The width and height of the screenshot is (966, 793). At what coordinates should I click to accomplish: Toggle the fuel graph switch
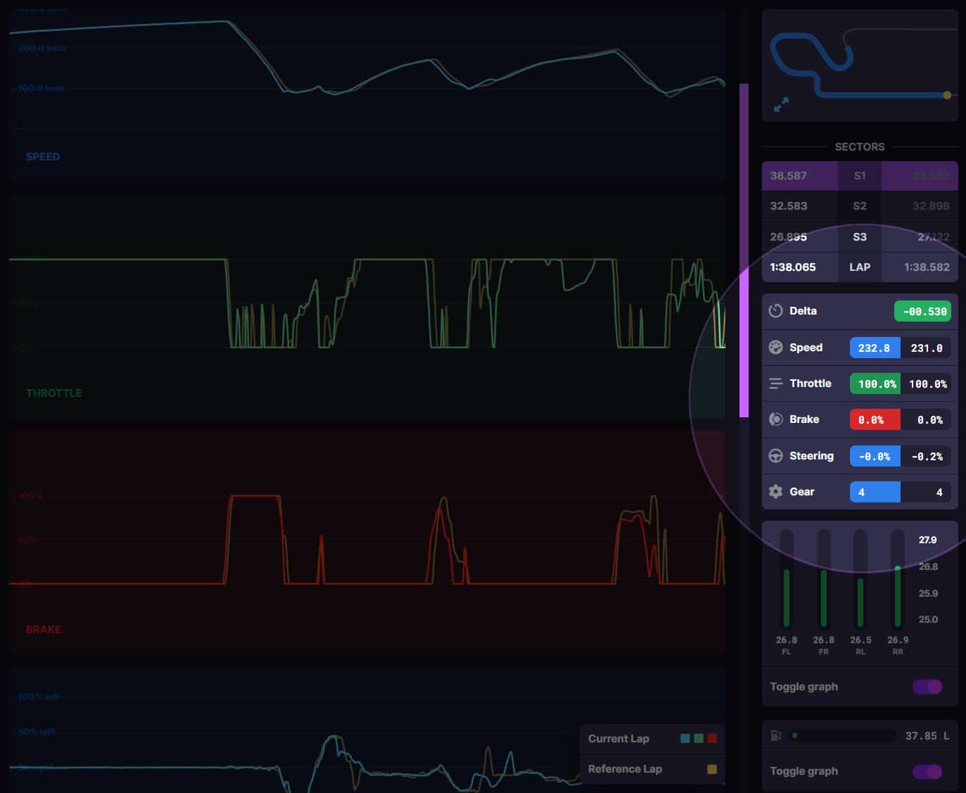coord(927,772)
